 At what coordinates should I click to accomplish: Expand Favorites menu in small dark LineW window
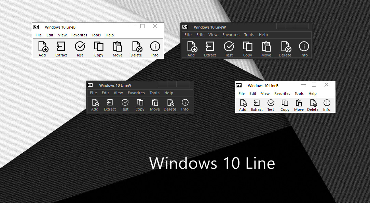(136, 93)
